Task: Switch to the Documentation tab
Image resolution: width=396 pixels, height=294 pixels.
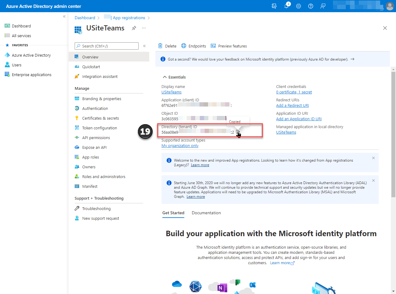Action: click(x=206, y=213)
